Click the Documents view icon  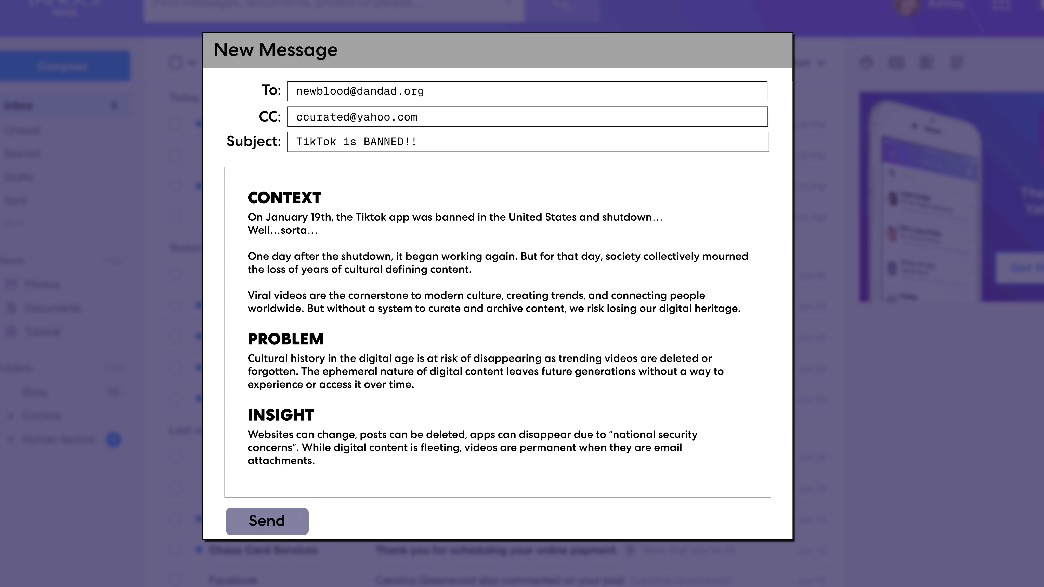11,308
